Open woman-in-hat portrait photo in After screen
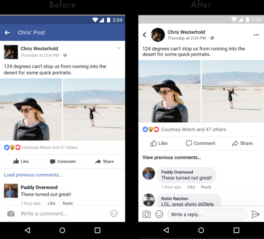Screen dimensions: 264x239 coord(169,91)
